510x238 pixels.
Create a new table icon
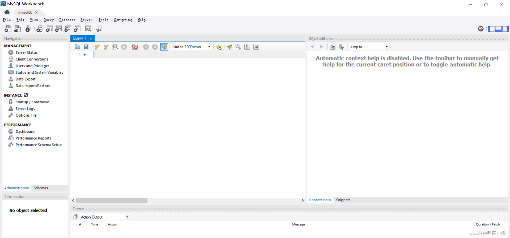click(49, 29)
